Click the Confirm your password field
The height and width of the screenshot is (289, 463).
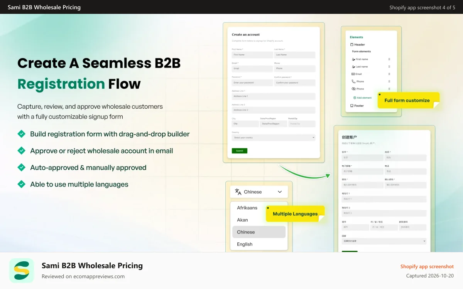[x=295, y=82]
